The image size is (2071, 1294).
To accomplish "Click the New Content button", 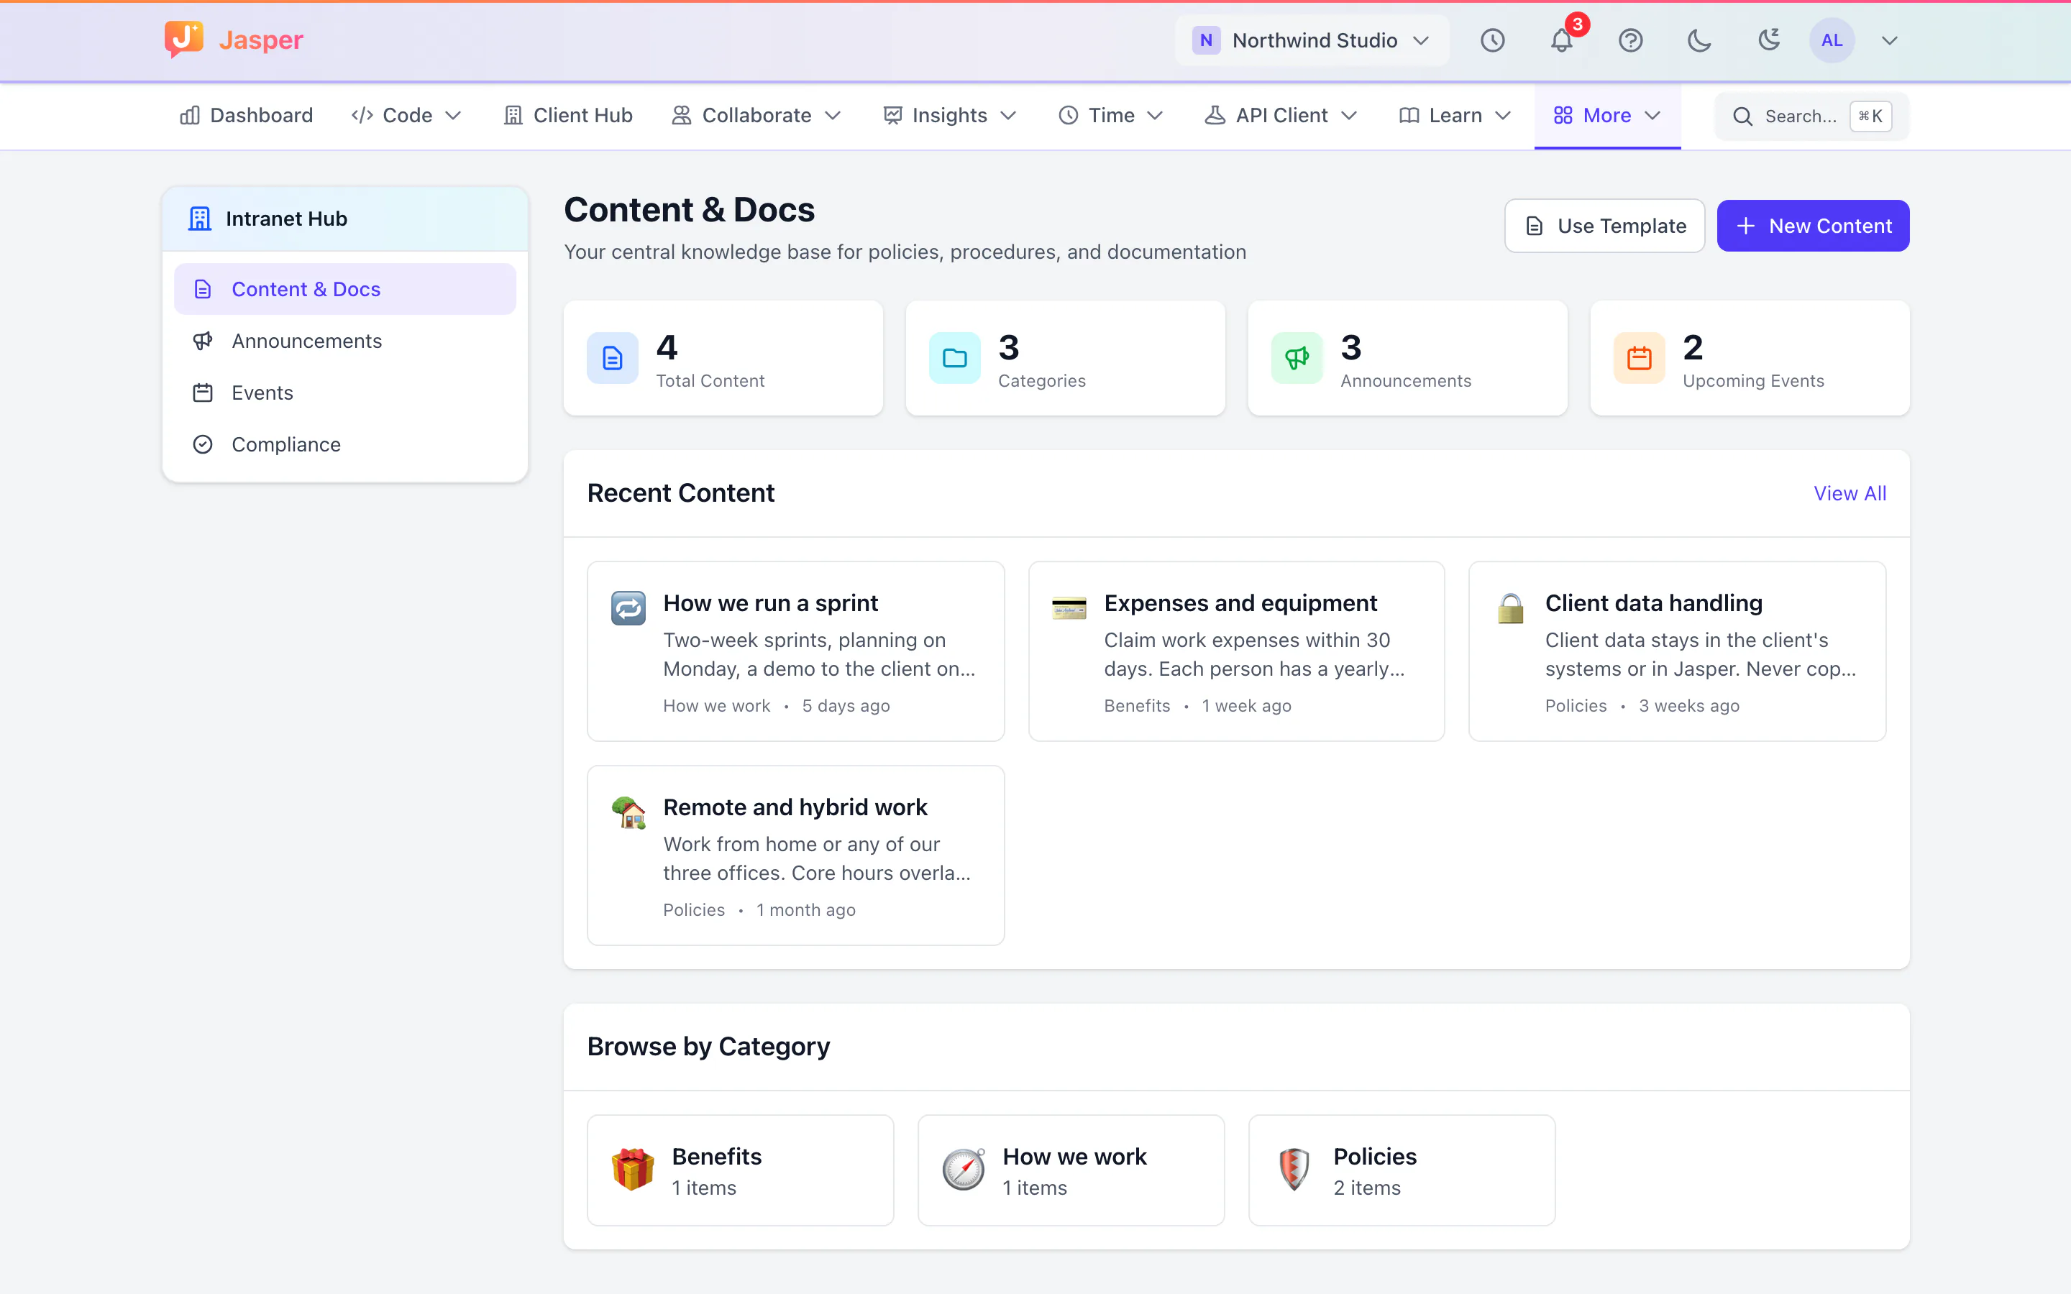I will point(1813,226).
